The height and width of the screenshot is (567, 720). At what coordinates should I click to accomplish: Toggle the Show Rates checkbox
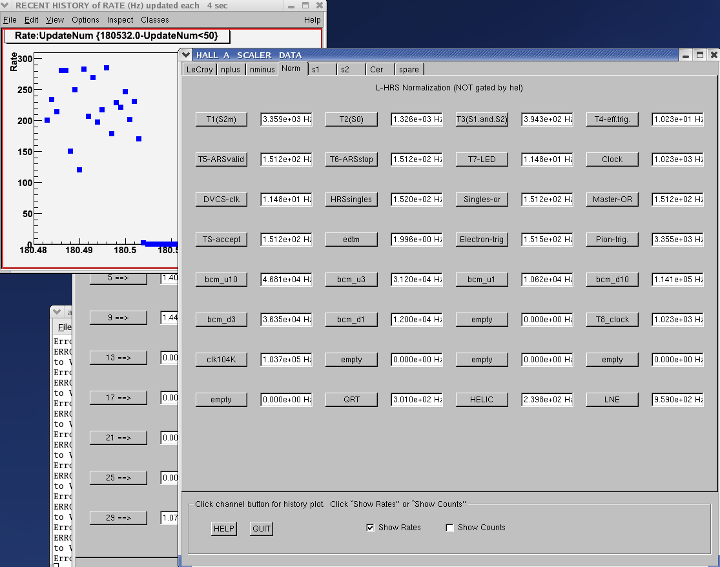[x=370, y=528]
